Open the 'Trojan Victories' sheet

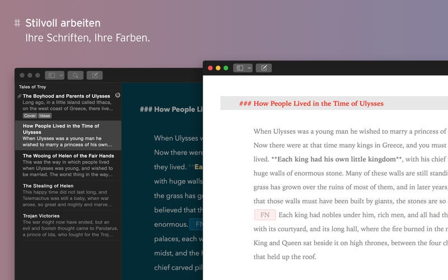(x=68, y=225)
